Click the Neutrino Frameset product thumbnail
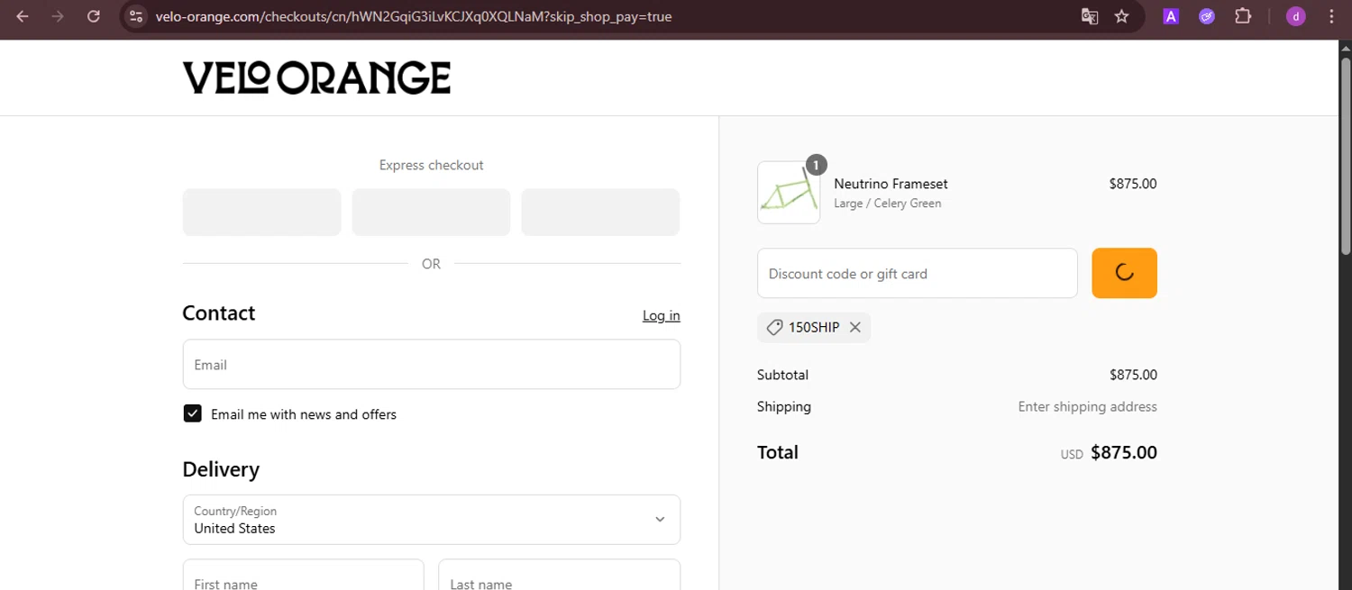 (789, 193)
